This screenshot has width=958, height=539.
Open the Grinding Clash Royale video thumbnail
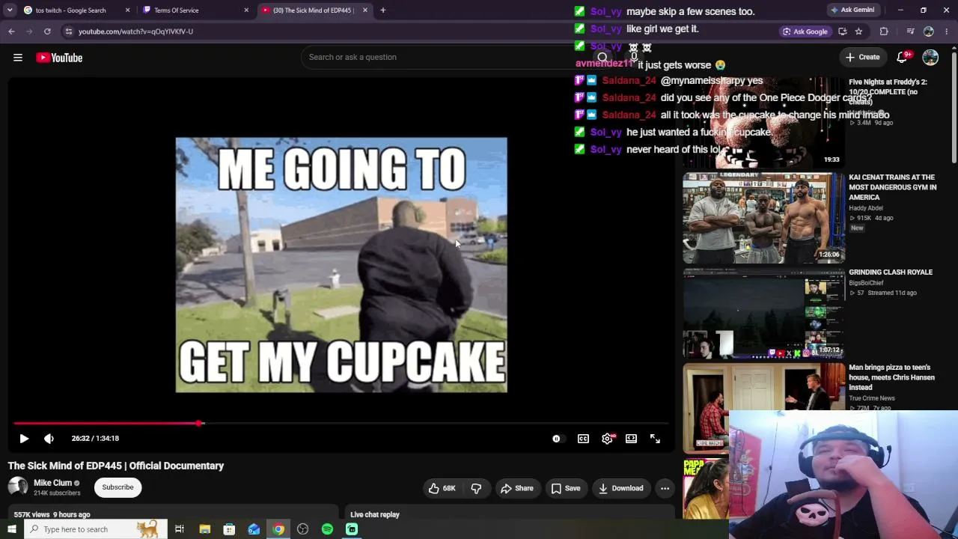(x=763, y=313)
